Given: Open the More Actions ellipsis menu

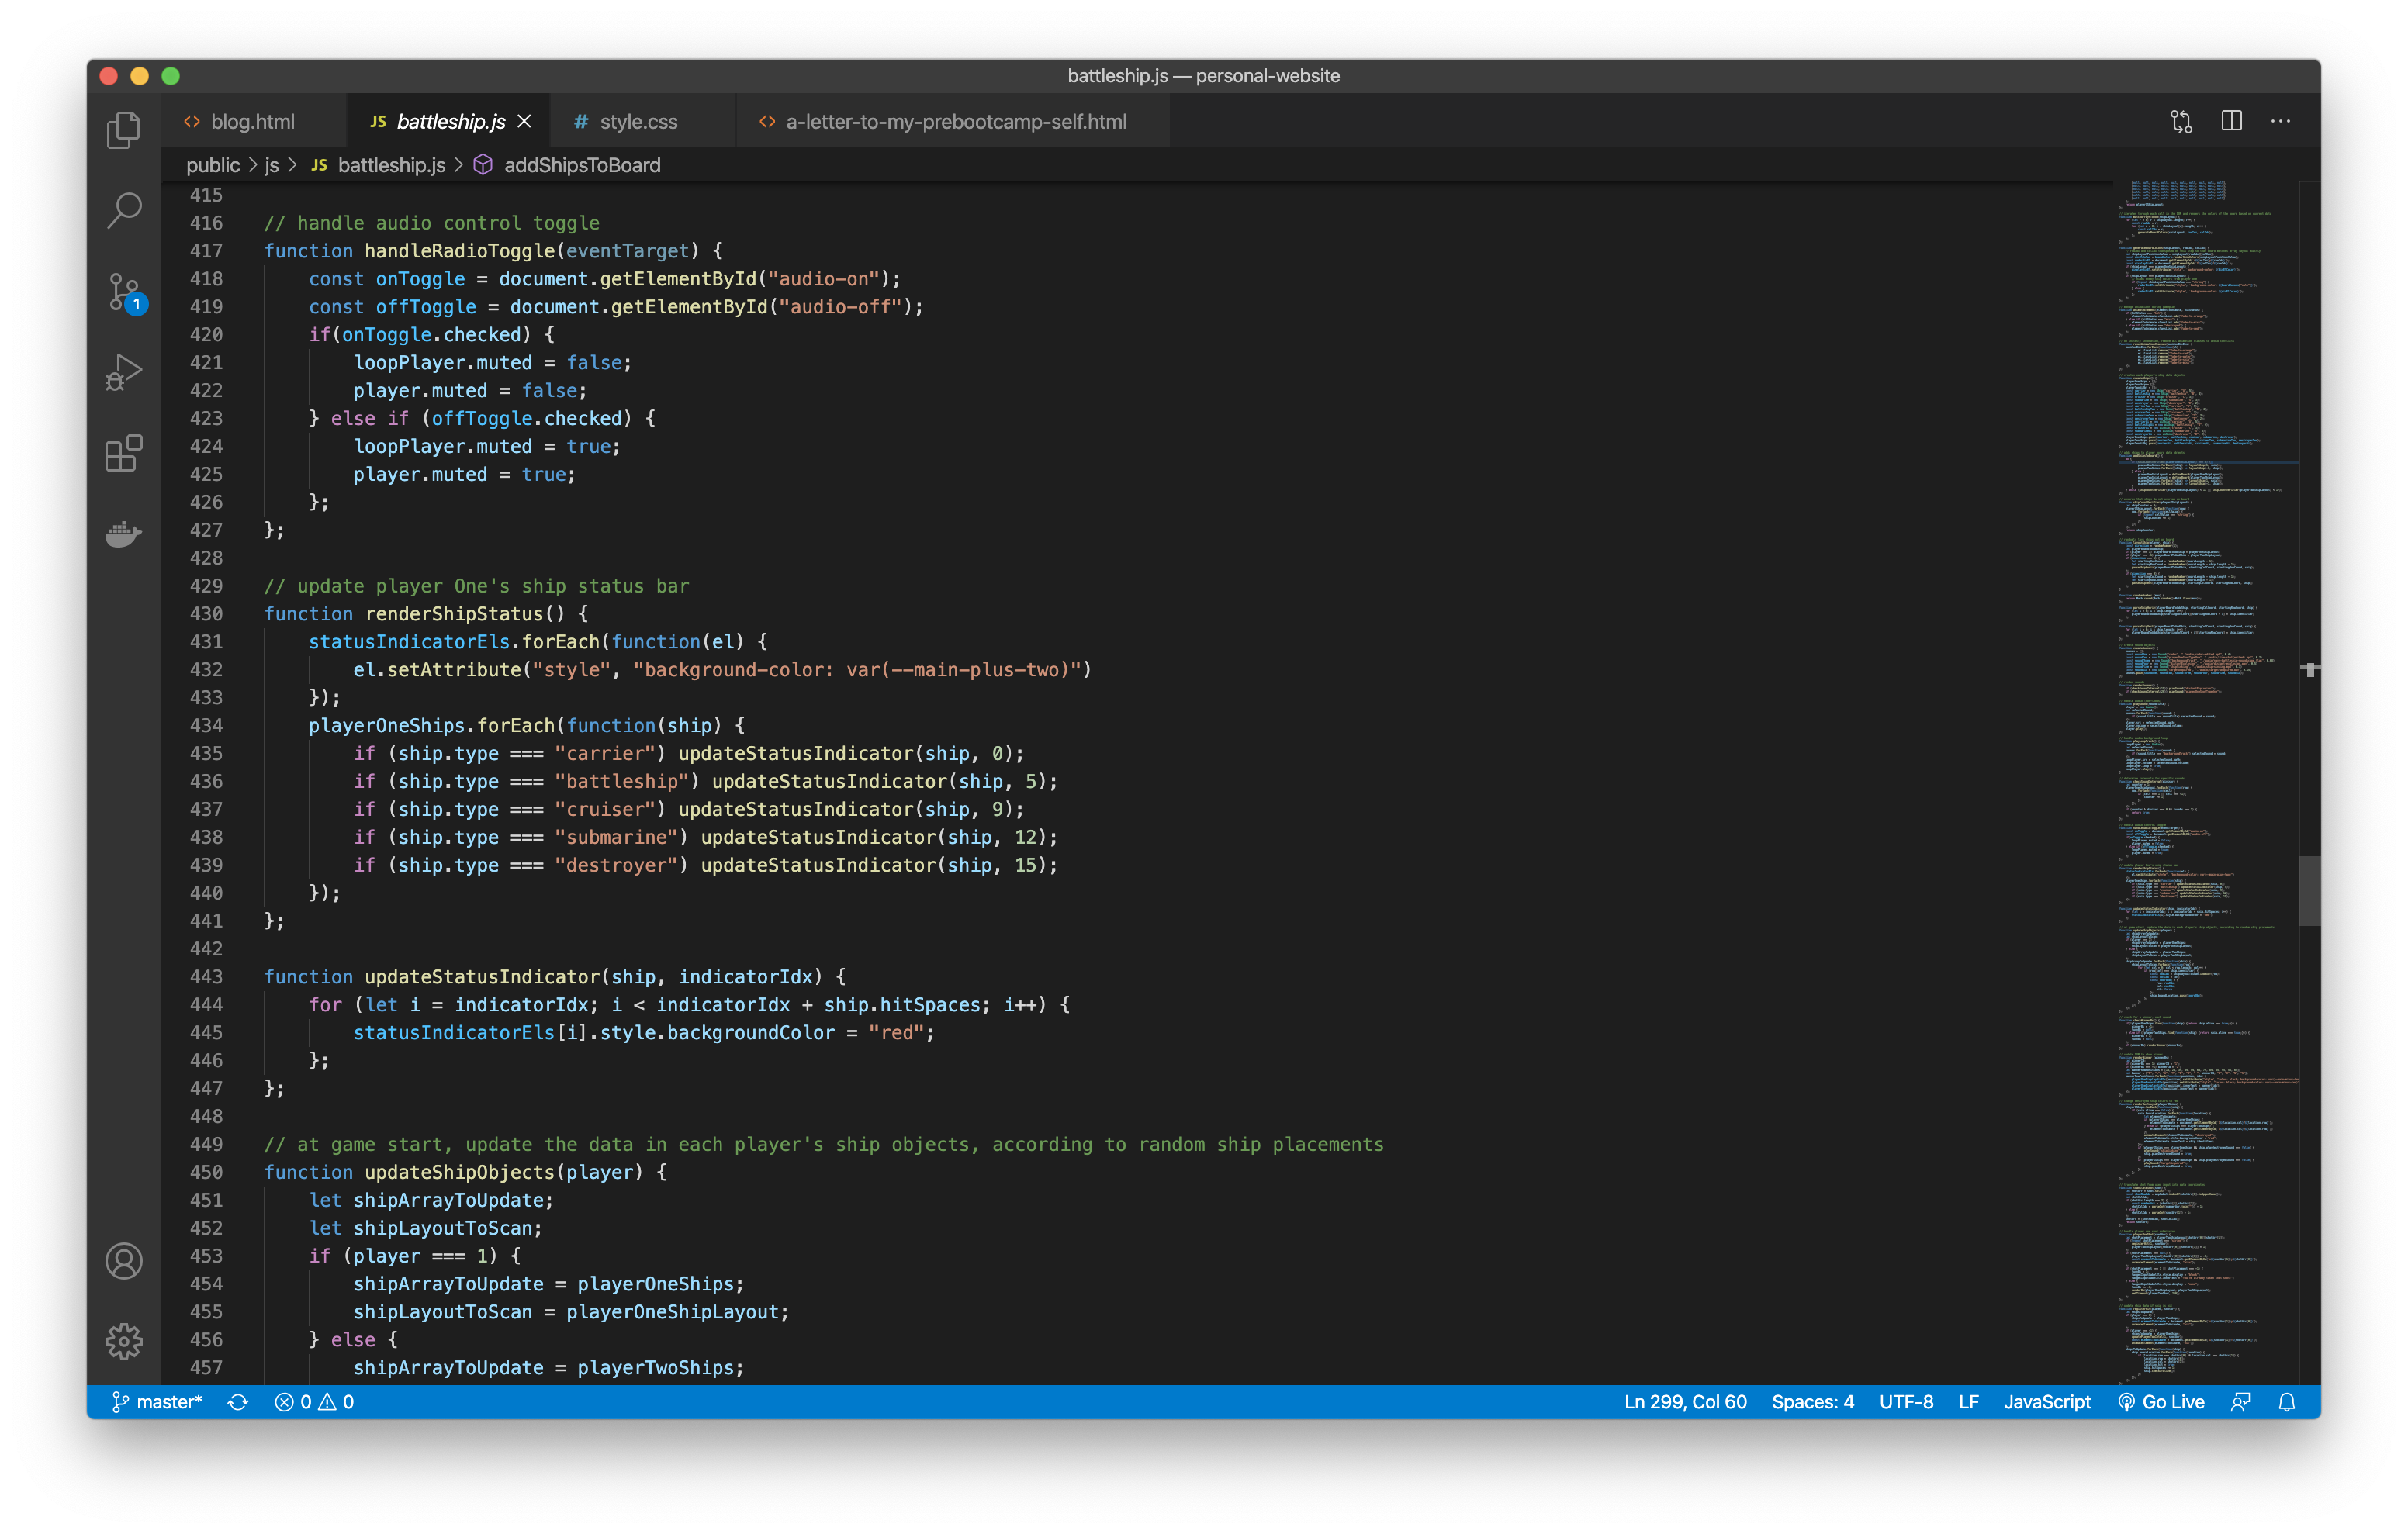Looking at the screenshot, I should pyautogui.click(x=2280, y=121).
